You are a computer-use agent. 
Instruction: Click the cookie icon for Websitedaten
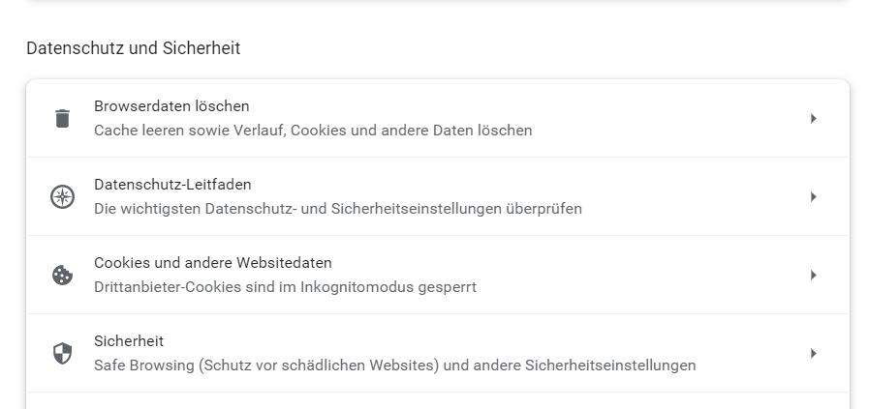tap(63, 276)
